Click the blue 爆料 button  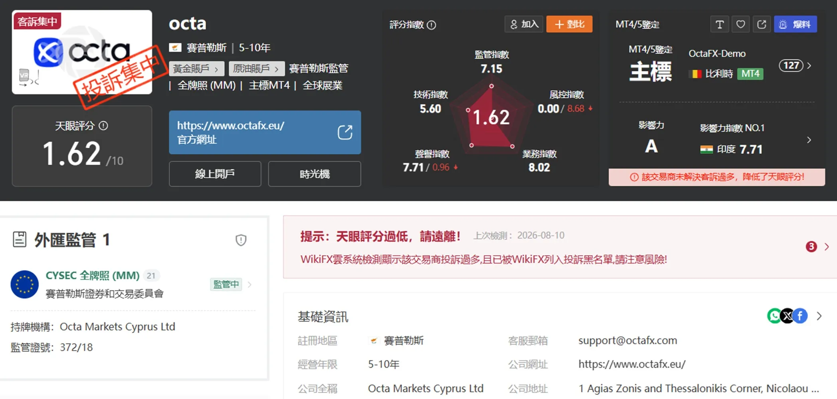tap(795, 24)
